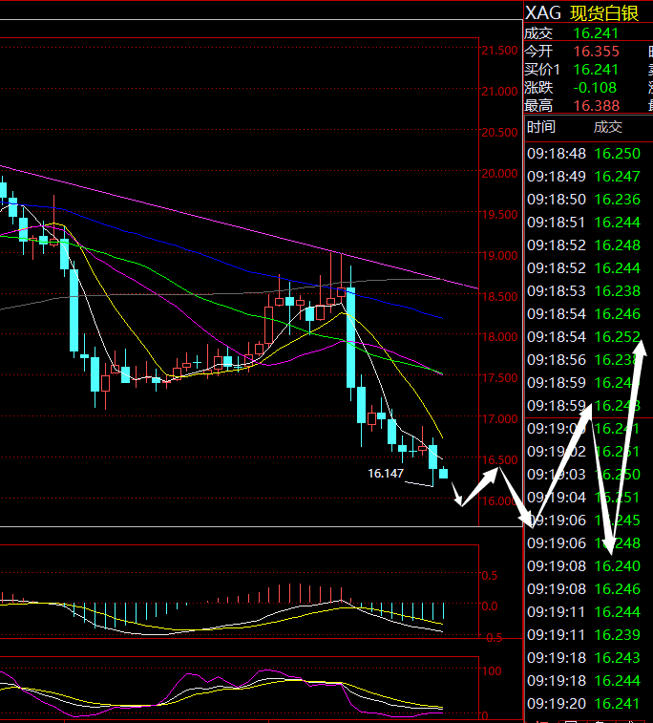Click the 成交 column header in tick list
This screenshot has width=653, height=723.
click(608, 127)
